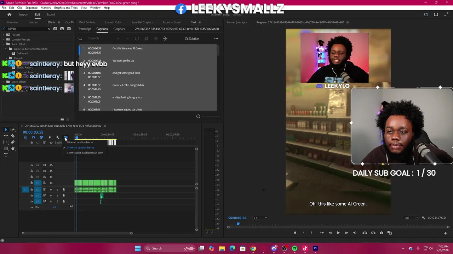Viewport: 453px width, 254px height.
Task: Open the Graphics and Titles menu
Action: pyautogui.click(x=66, y=7)
